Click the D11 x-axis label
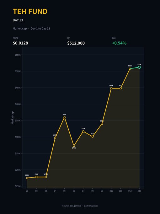 coord(120,191)
